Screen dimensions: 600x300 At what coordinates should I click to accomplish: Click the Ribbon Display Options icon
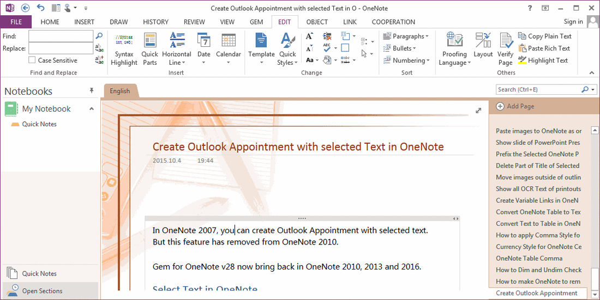pos(545,8)
